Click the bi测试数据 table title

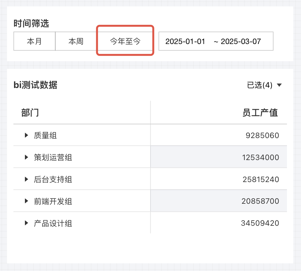point(35,85)
